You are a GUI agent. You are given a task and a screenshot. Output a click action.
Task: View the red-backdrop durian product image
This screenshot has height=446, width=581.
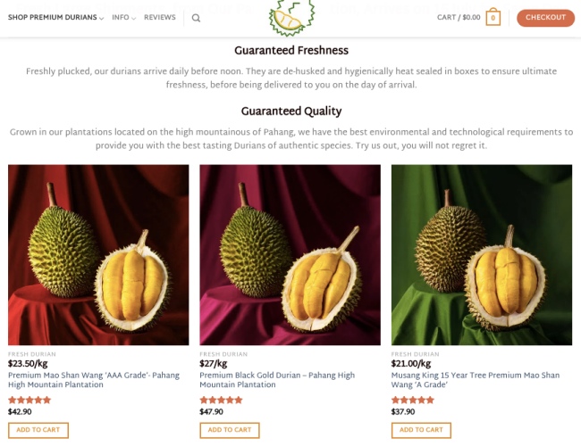tap(98, 255)
